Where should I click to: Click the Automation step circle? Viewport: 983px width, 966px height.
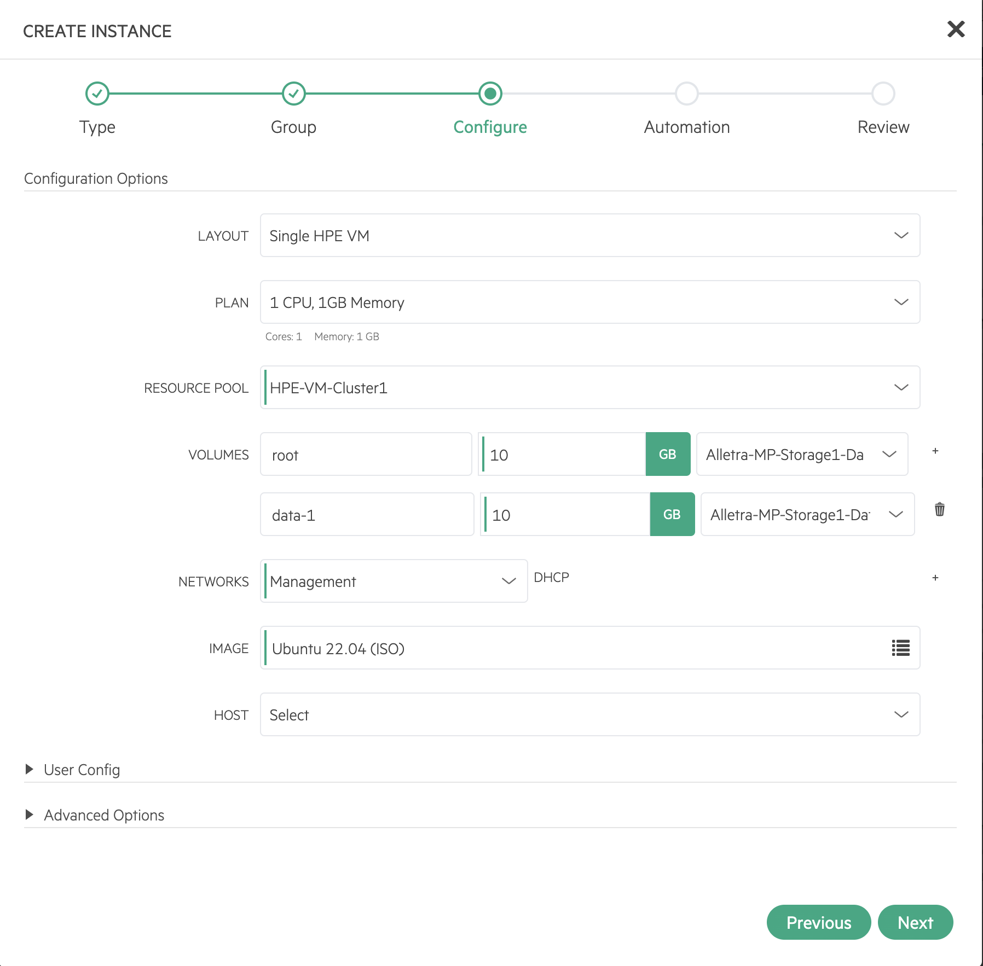687,94
